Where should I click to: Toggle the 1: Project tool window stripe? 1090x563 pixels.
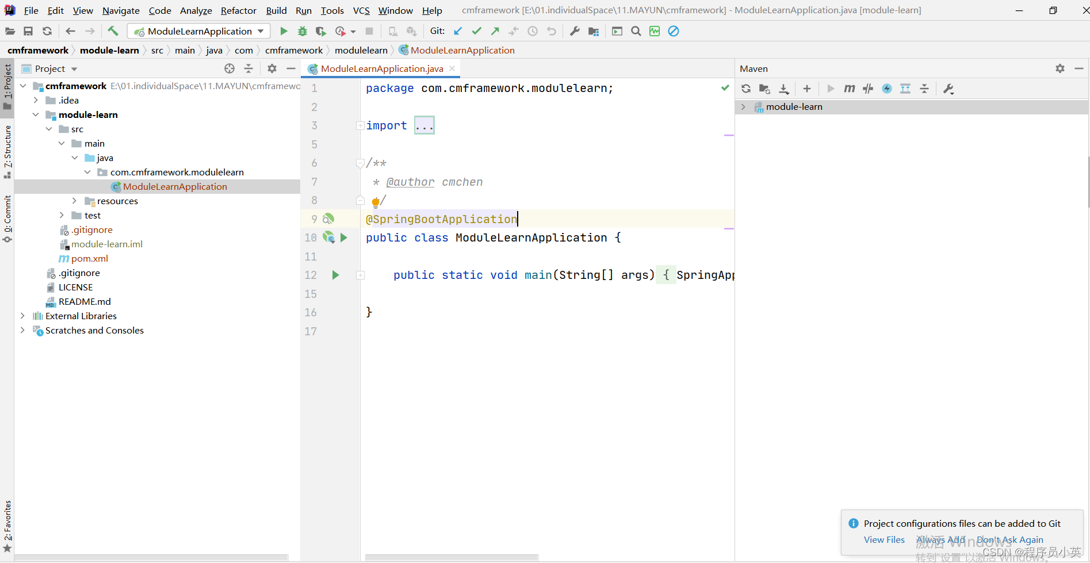[7, 87]
